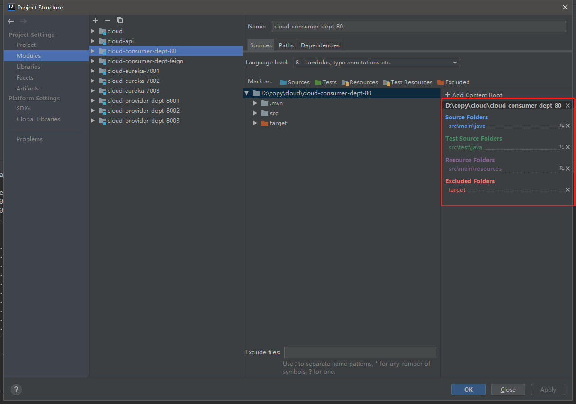Screen dimensions: 576x404
Task: Expand the src folder in tree
Action: coord(255,113)
